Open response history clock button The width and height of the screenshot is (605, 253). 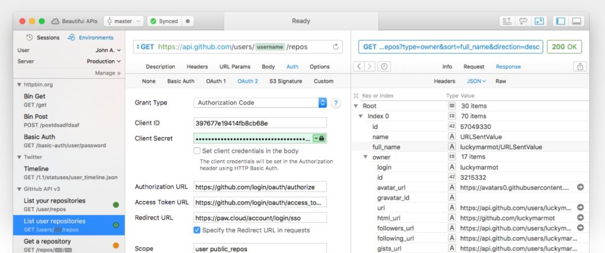384,66
